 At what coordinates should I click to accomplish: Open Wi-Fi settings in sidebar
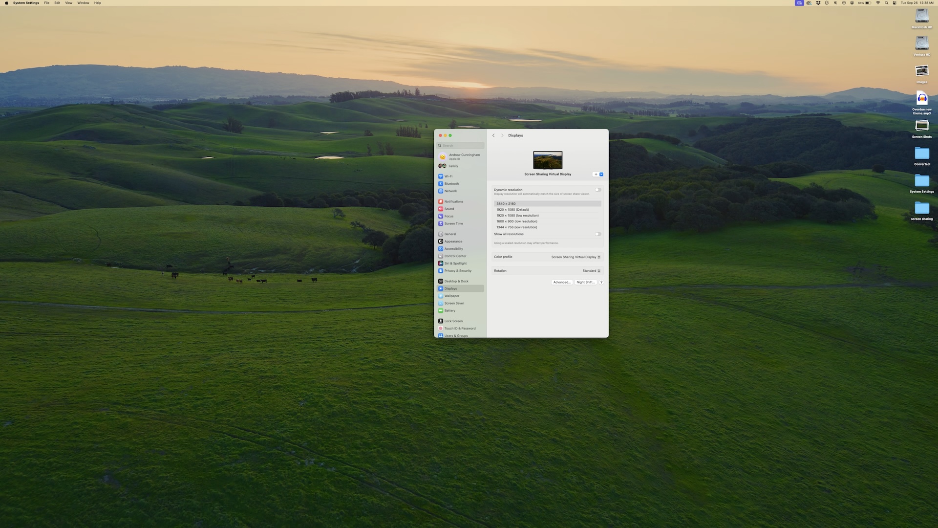pyautogui.click(x=448, y=176)
